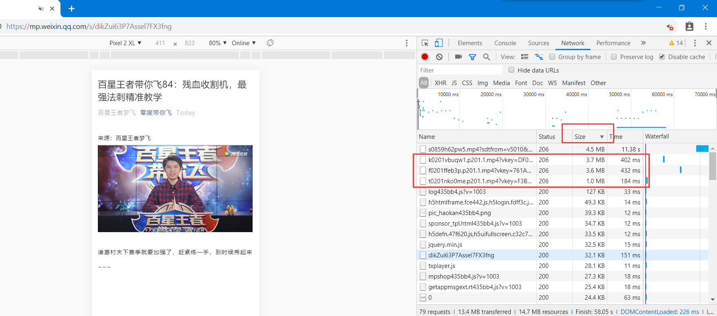Screen dimensions: 717x316
Task: Switch to the Elements tab
Action: pos(470,43)
